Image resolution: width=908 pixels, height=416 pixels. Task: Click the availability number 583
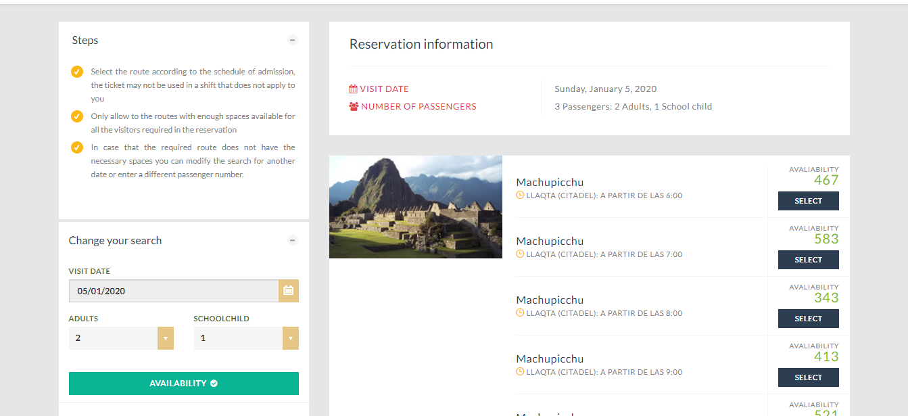[x=826, y=239]
